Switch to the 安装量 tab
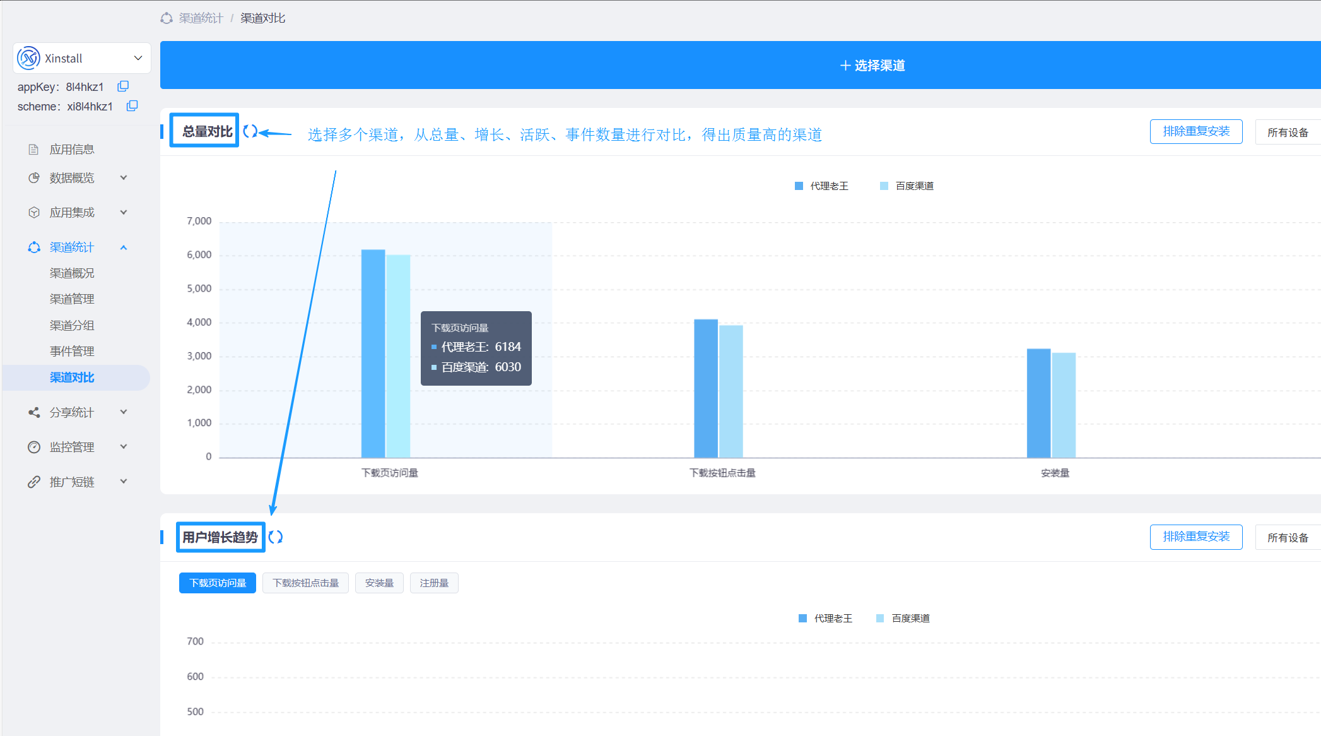The image size is (1321, 736). tap(379, 583)
